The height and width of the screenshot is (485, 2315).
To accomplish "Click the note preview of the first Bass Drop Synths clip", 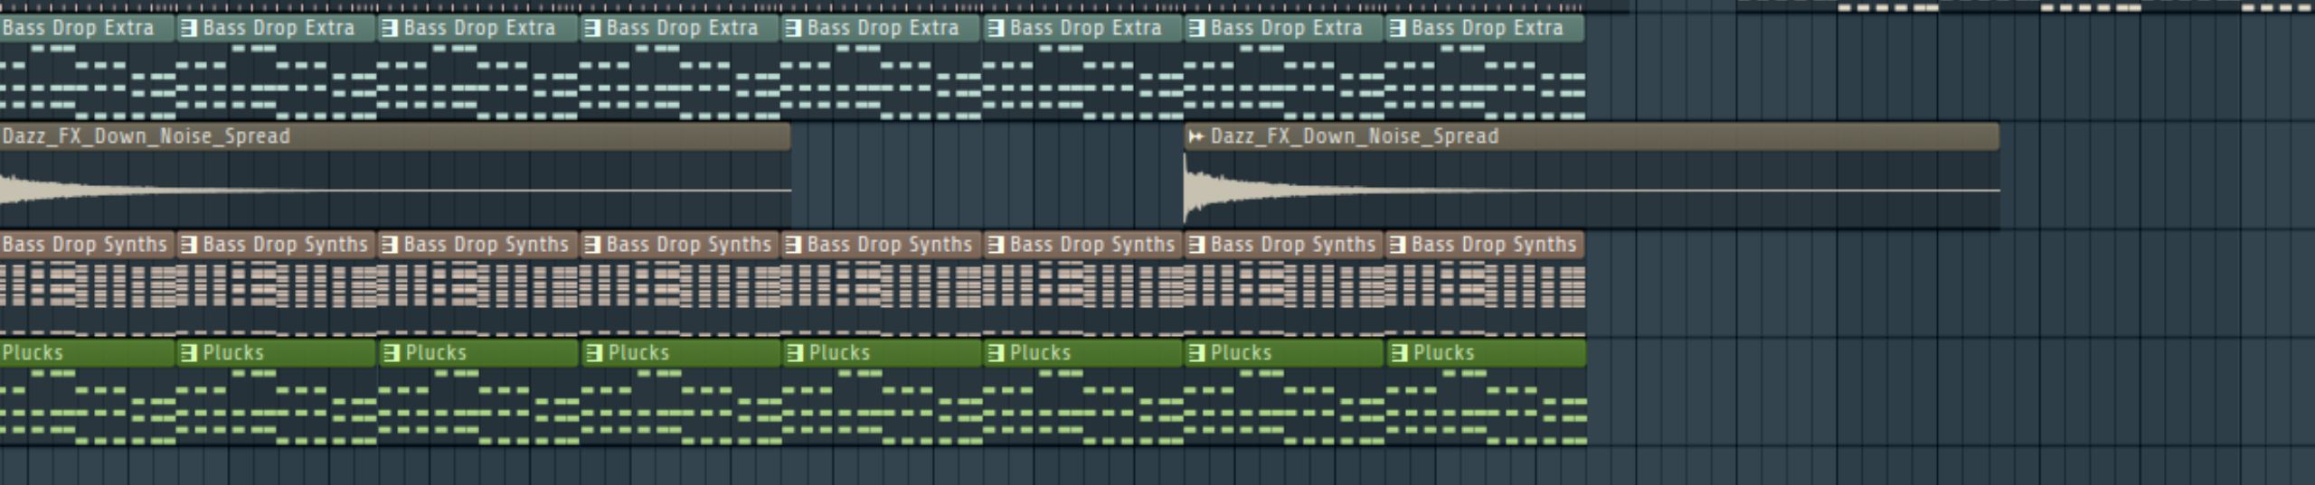I will pos(88,298).
